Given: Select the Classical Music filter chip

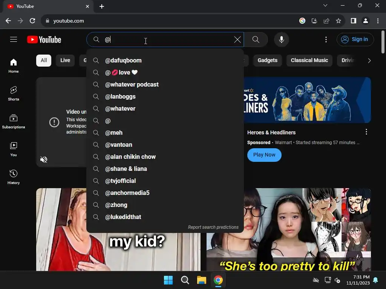Looking at the screenshot, I should pyautogui.click(x=309, y=61).
